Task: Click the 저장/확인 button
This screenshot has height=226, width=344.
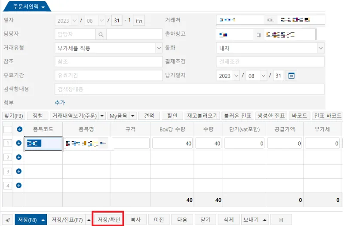Action: point(109,220)
